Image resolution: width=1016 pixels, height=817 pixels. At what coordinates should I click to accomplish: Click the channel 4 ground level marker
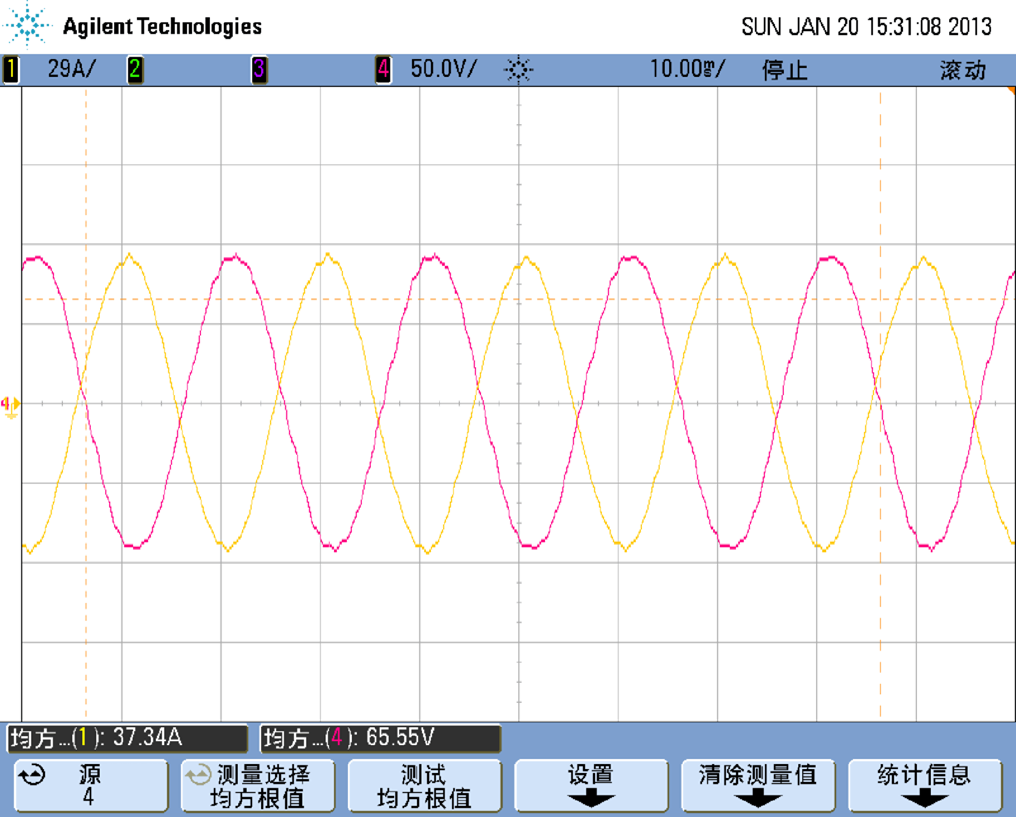pos(11,405)
